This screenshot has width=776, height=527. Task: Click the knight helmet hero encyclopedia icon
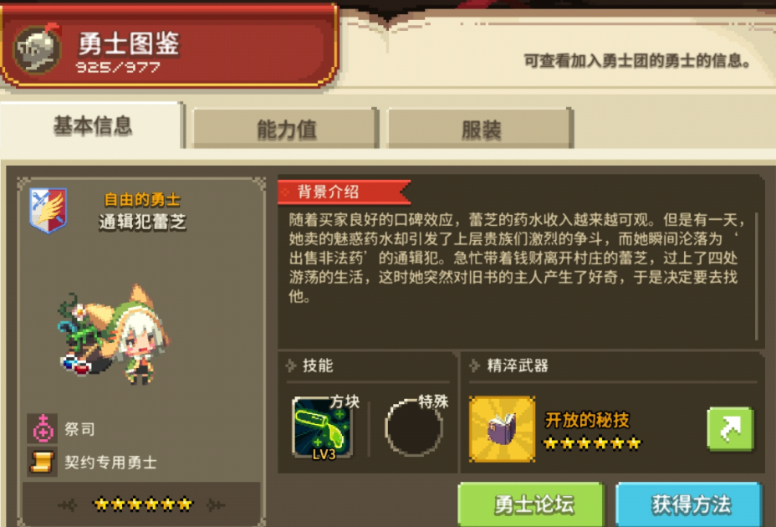37,49
